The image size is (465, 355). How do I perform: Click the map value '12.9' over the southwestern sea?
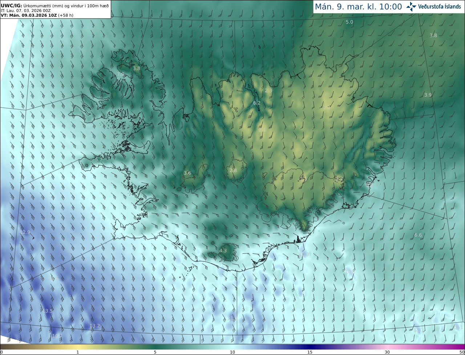coord(25,232)
